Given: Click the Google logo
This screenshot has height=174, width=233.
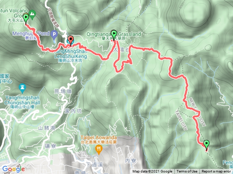Looking at the screenshot, I should click(14, 169).
